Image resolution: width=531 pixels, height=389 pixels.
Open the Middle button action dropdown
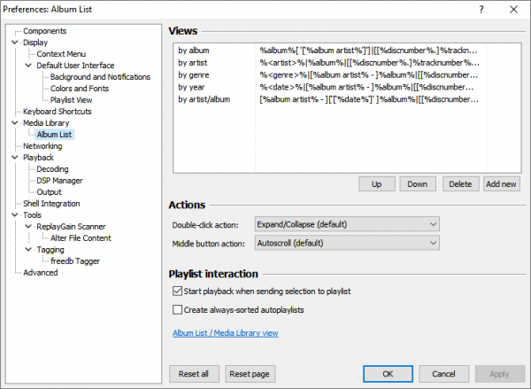tap(346, 242)
